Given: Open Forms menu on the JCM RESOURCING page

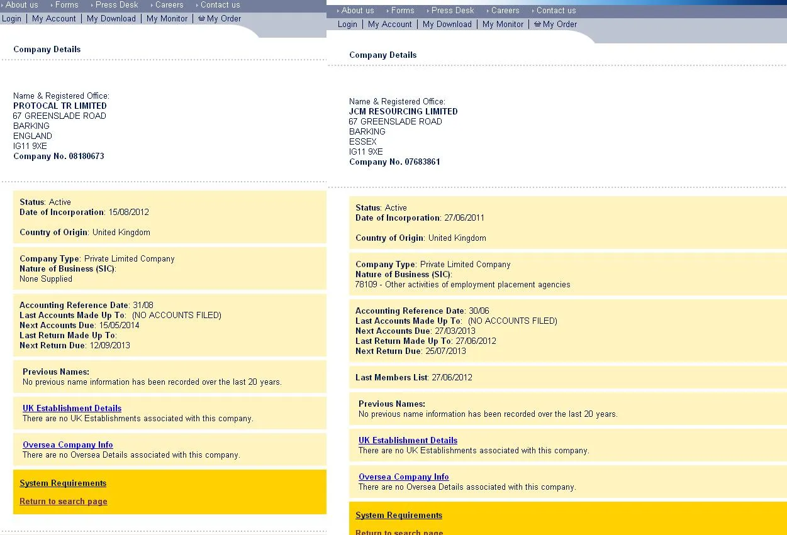Looking at the screenshot, I should (403, 11).
